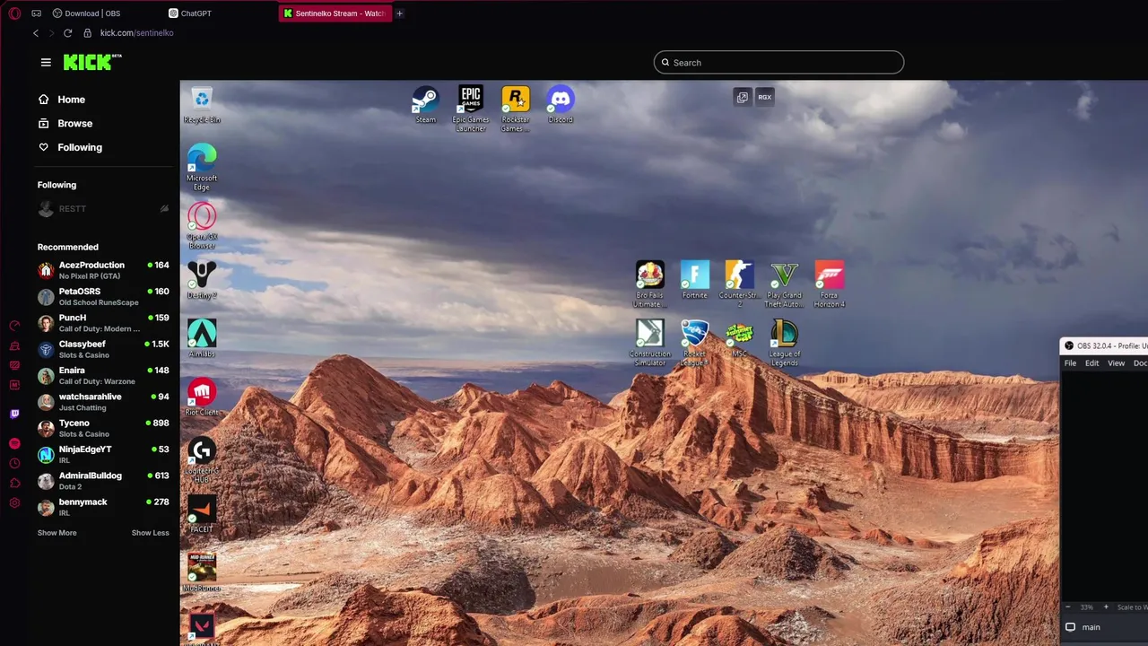Open the Discord desktop shortcut
This screenshot has height=646, width=1148.
click(x=561, y=105)
